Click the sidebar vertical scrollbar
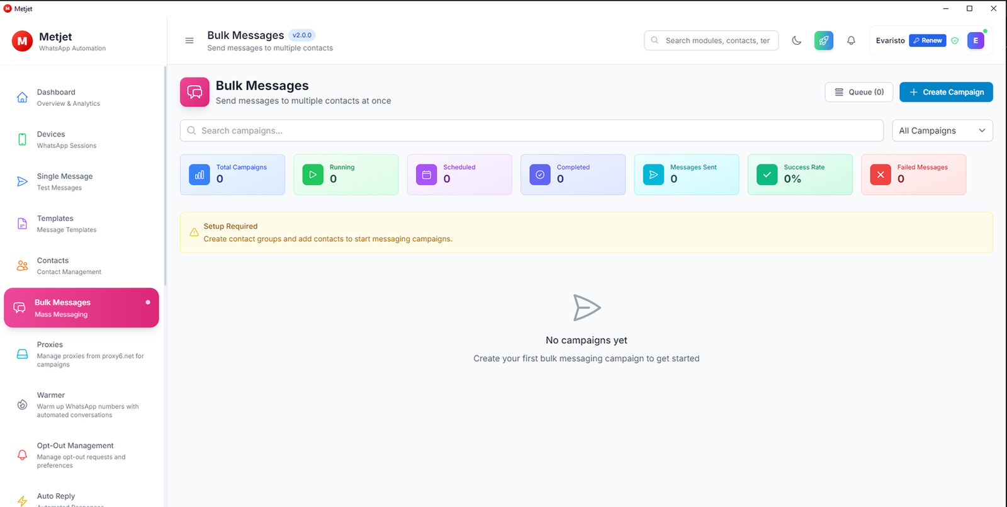Screen dimensions: 1007x507 click(x=165, y=176)
